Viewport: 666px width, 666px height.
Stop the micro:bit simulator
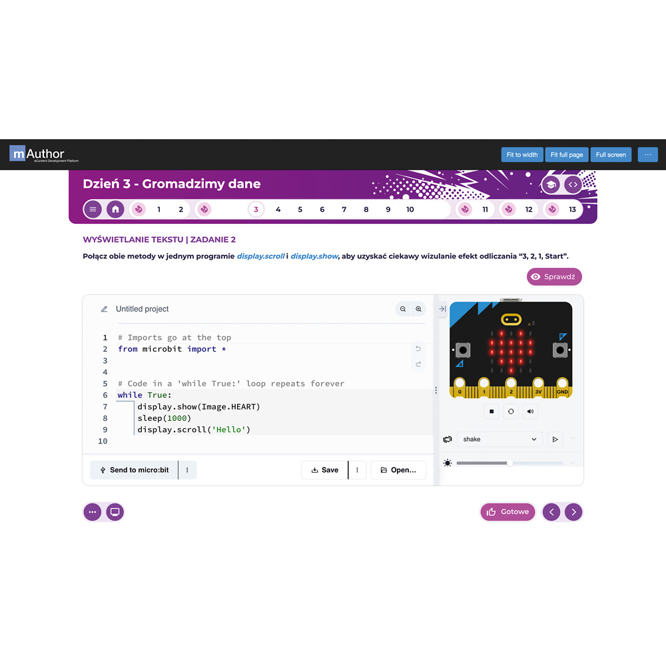492,411
